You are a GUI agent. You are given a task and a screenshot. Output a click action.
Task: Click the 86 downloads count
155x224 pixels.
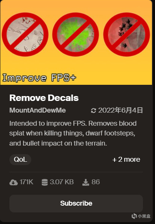(x=96, y=182)
